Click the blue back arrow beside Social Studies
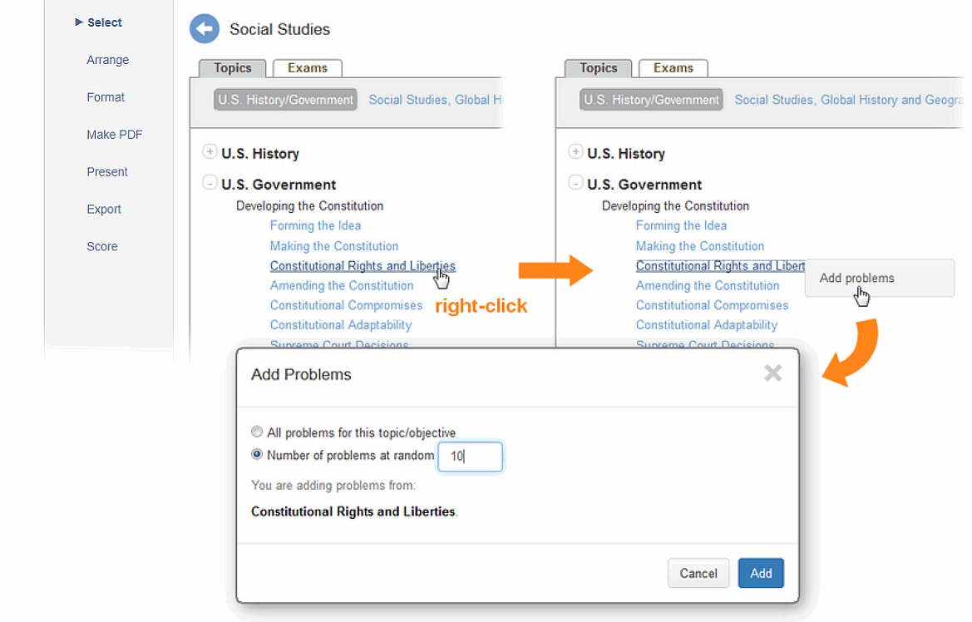Screen dimensions: 972x622 204,28
